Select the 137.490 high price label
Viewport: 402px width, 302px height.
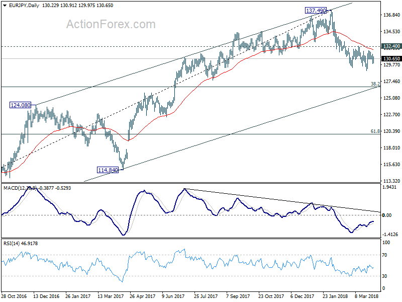point(316,11)
